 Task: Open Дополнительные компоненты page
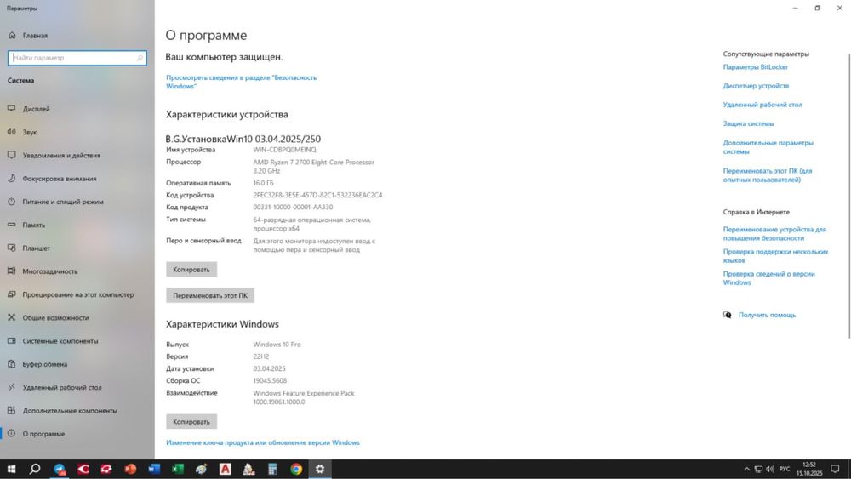[x=70, y=411]
